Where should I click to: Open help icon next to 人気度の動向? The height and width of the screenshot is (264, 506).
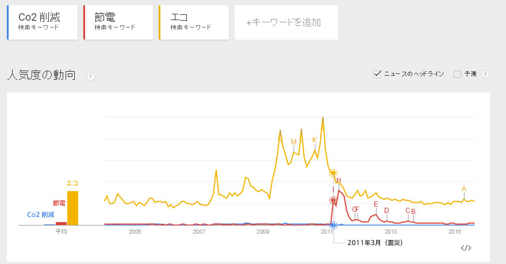coord(90,76)
